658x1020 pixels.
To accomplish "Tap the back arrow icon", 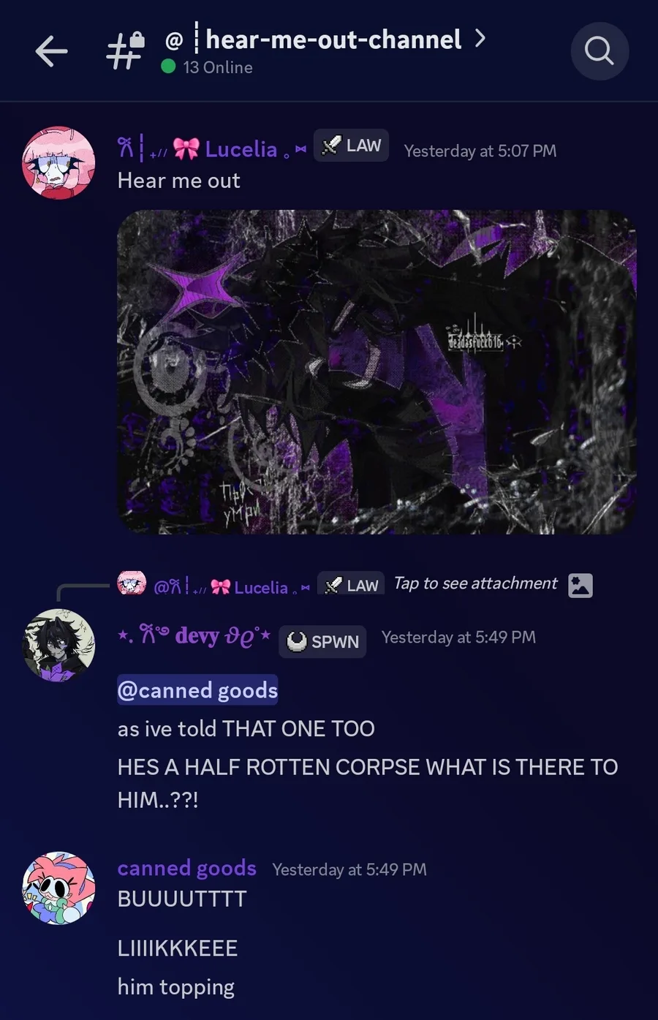I will click(x=51, y=51).
